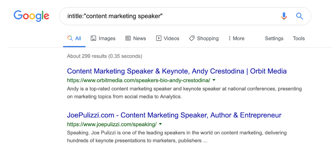
Task: Click the three-dot More icon
Action: click(x=229, y=38)
